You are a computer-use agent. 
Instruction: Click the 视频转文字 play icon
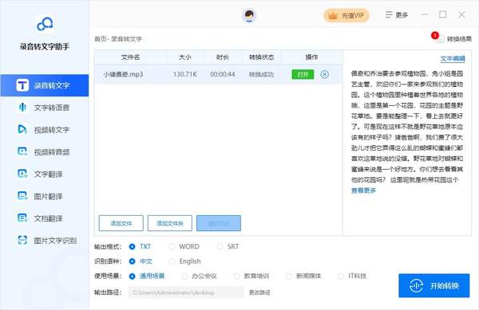click(22, 129)
